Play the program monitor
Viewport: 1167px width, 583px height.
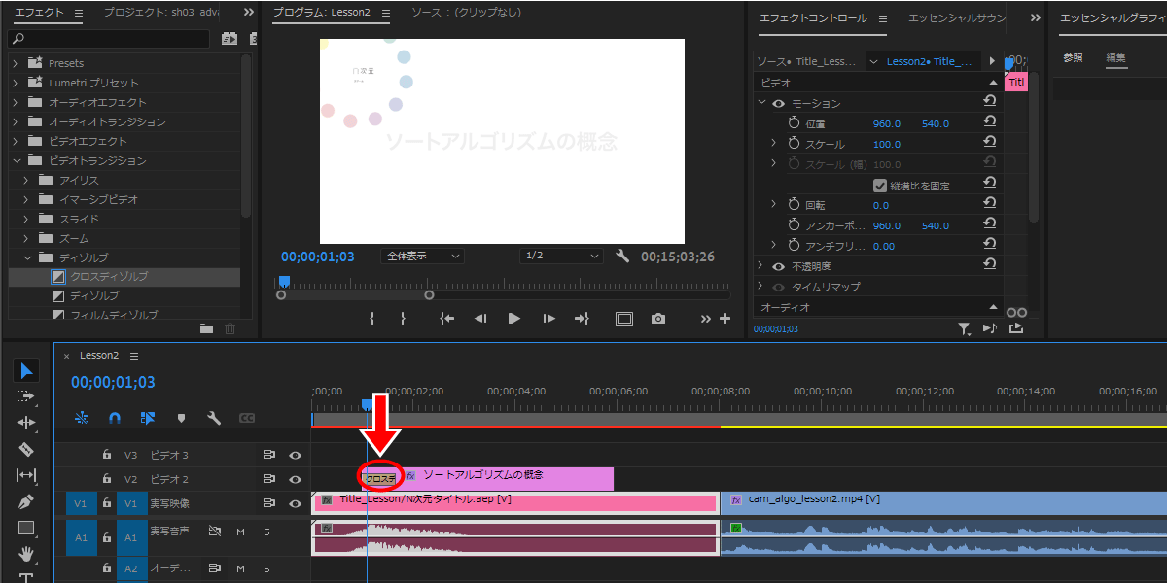pos(514,318)
